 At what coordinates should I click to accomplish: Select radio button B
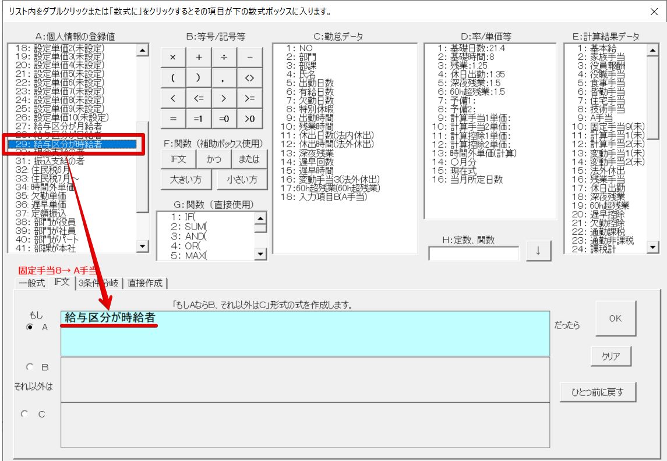pyautogui.click(x=30, y=367)
